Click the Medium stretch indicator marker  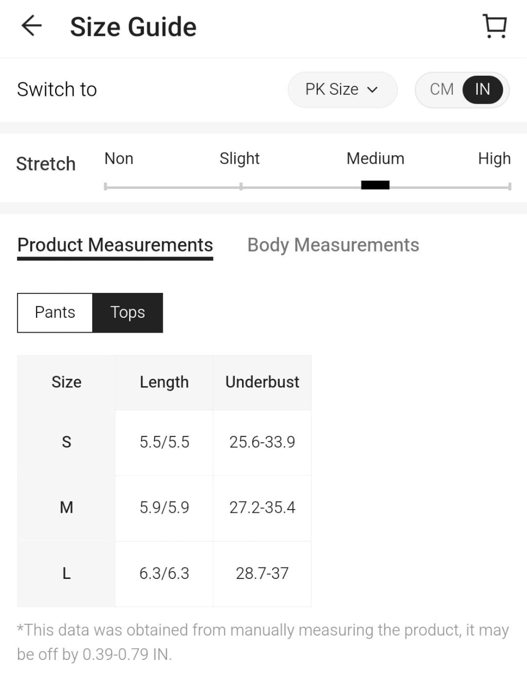pos(375,185)
